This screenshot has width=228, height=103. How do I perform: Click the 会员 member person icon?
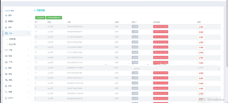6,27
